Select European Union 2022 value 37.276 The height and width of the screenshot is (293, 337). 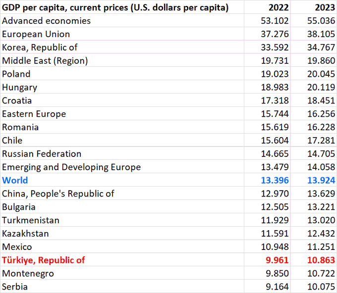point(275,34)
